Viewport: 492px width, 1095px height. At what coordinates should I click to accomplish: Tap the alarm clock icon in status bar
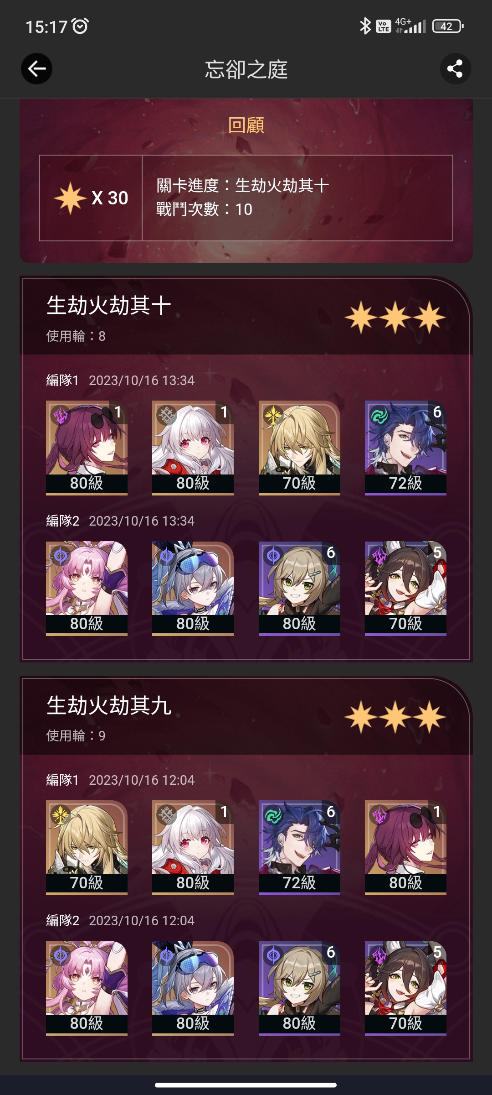point(81,26)
